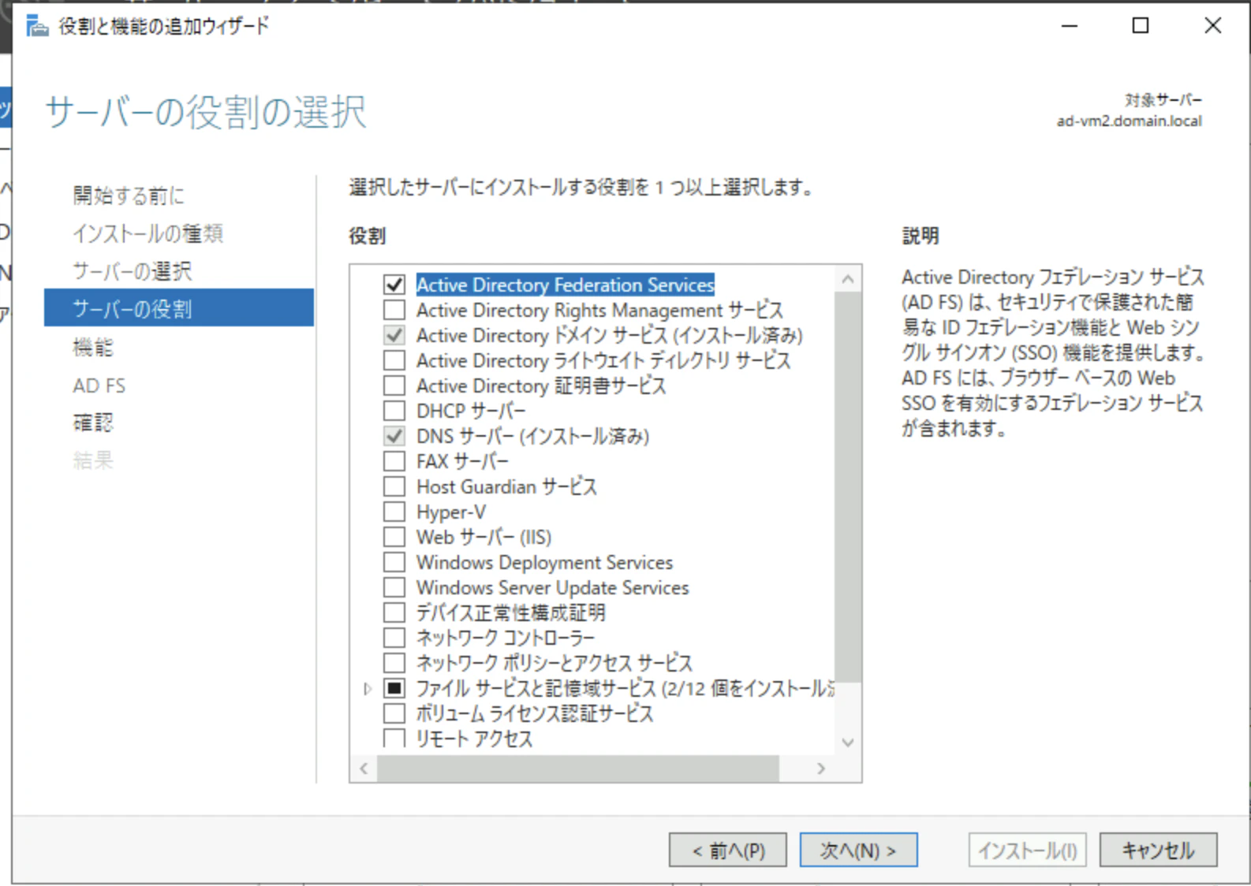
Task: Click the horizontal scrollbar thumb under roles
Action: pos(578,769)
